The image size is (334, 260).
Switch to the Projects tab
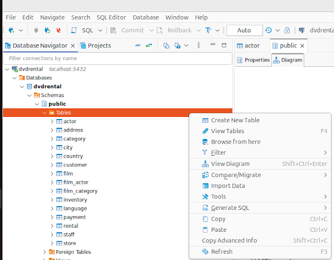[x=96, y=45]
